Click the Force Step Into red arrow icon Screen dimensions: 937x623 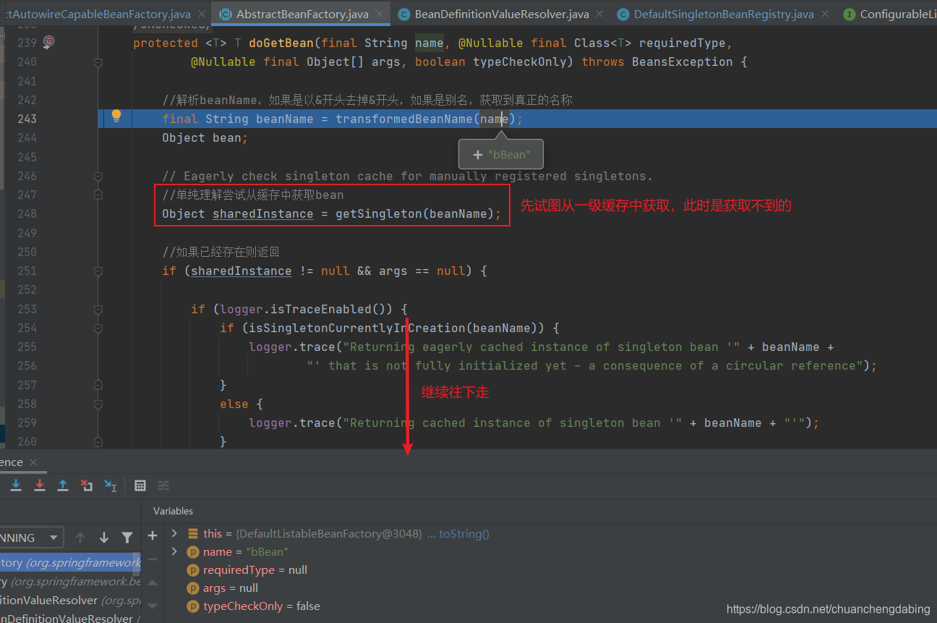[x=40, y=486]
